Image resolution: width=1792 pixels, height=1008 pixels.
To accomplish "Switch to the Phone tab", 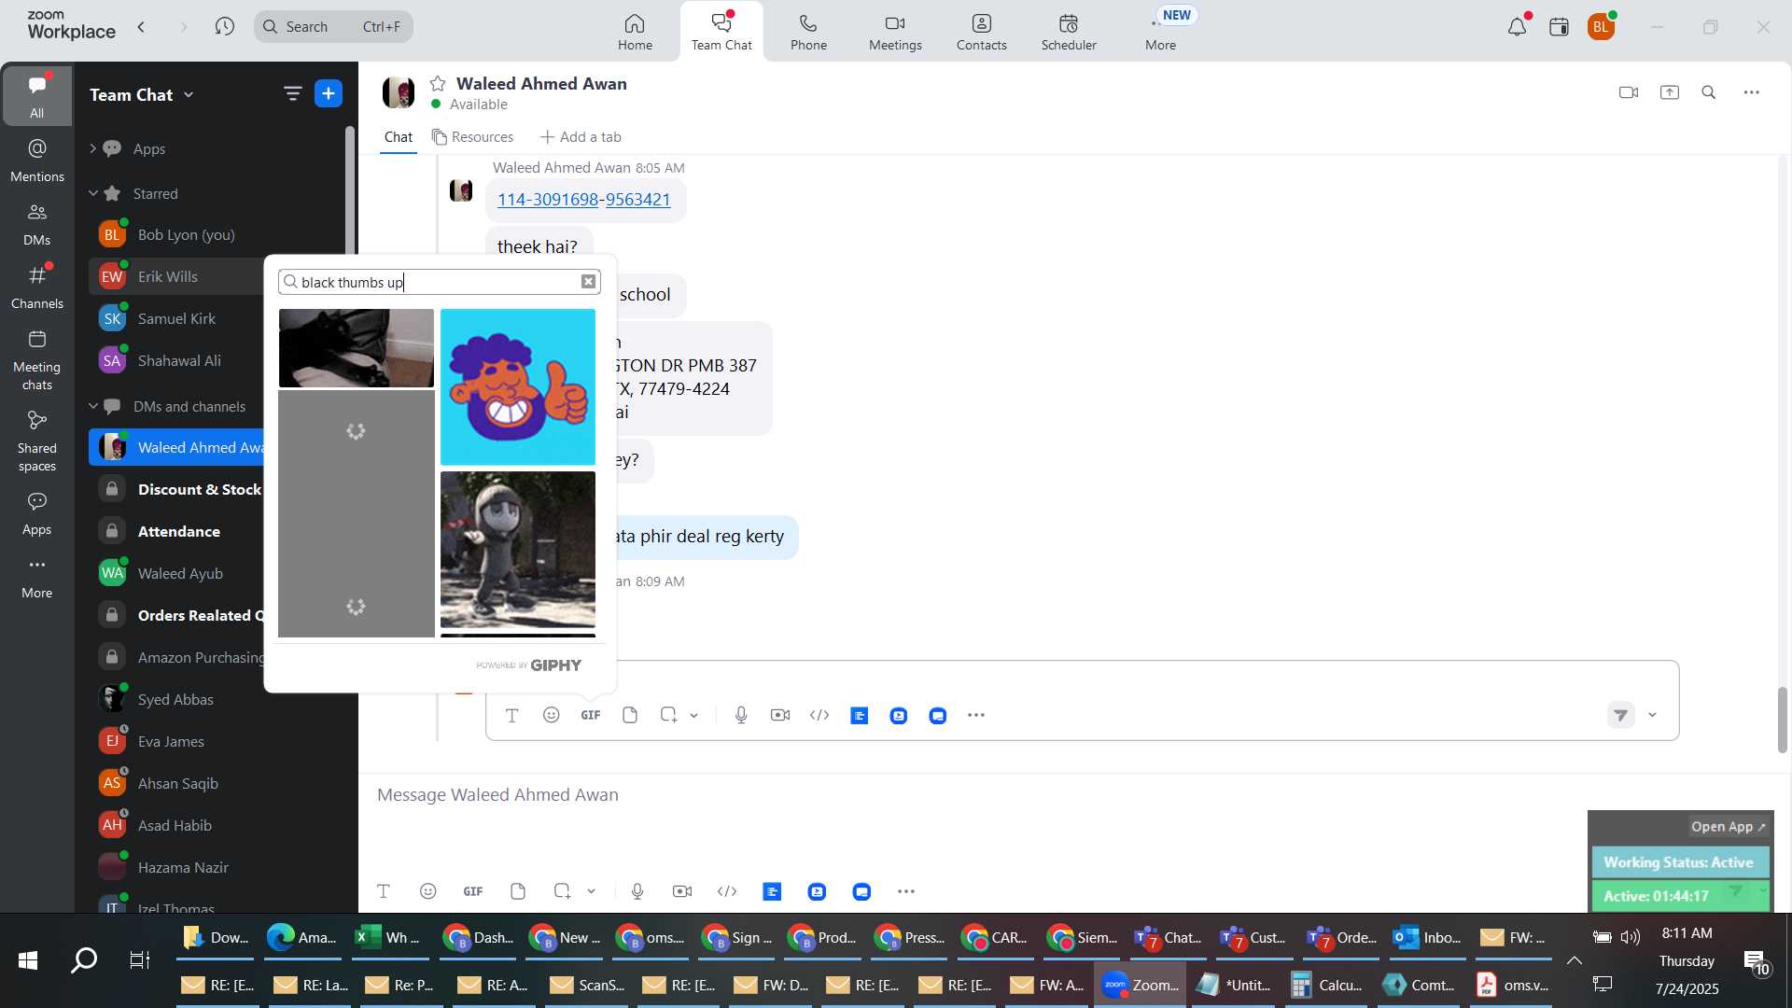I will (x=808, y=32).
